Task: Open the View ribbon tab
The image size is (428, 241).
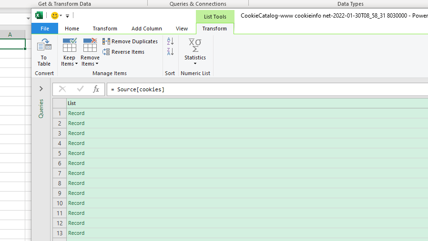Action: coord(182,29)
